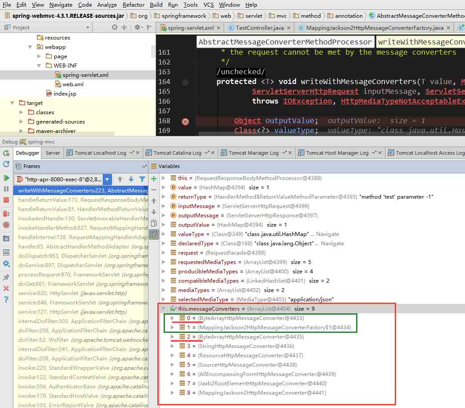The image size is (465, 408).
Task: Click gutter marker on line 164
Action: click(x=185, y=82)
